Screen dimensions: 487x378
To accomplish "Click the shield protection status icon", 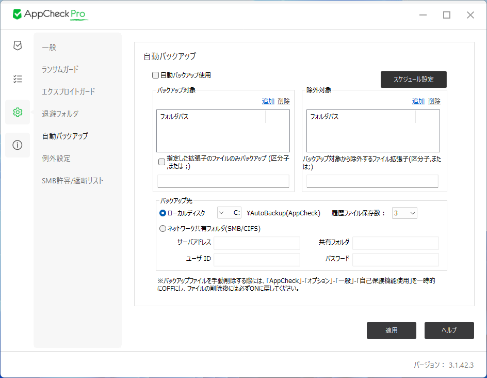I will (17, 45).
